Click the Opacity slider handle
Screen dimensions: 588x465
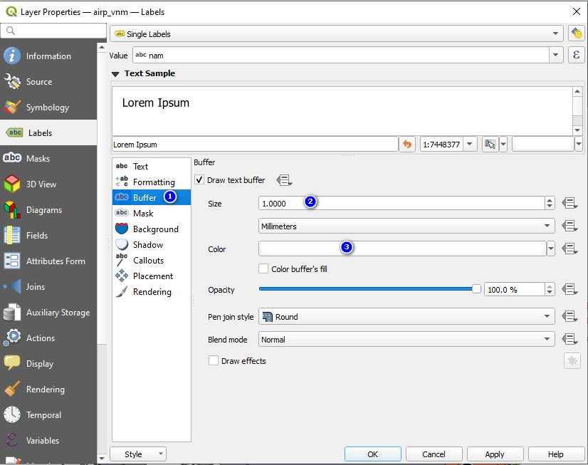click(x=476, y=289)
